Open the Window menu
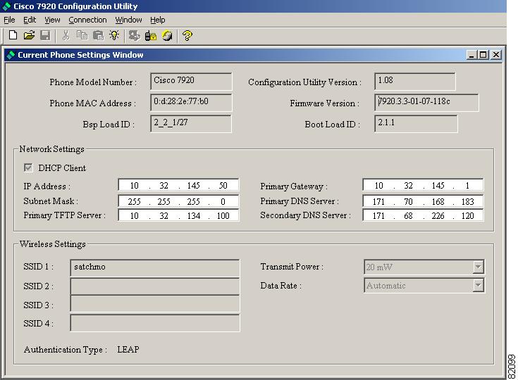 (128, 20)
